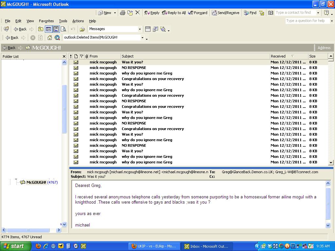
Task: Sort by the Icon column header
Action: tap(76, 56)
